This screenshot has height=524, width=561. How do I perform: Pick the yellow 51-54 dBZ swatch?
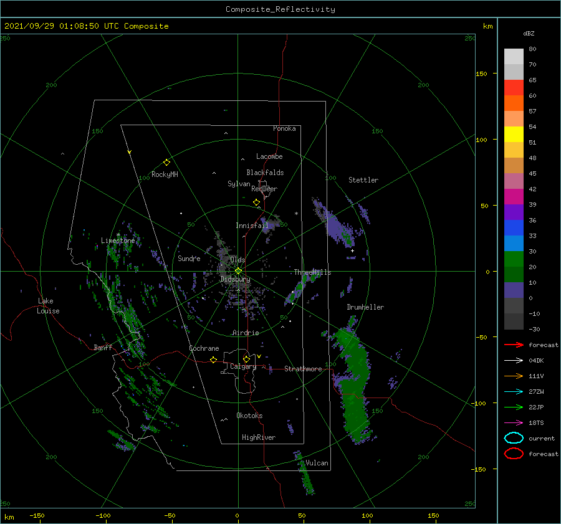tap(514, 135)
